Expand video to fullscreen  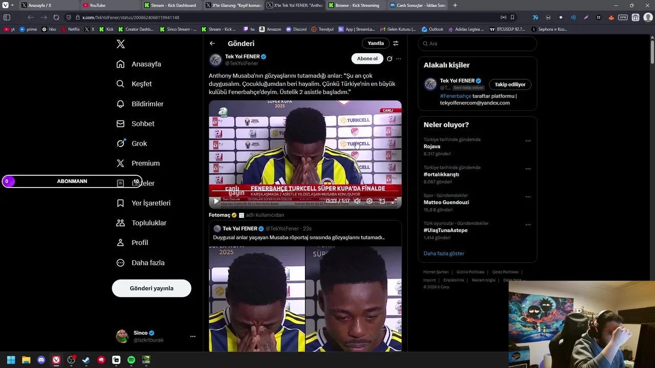394,201
